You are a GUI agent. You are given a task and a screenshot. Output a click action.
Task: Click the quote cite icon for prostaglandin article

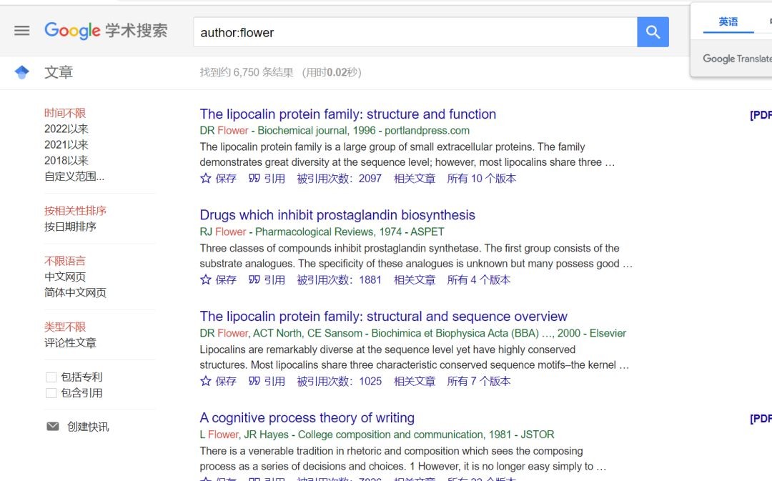[254, 280]
